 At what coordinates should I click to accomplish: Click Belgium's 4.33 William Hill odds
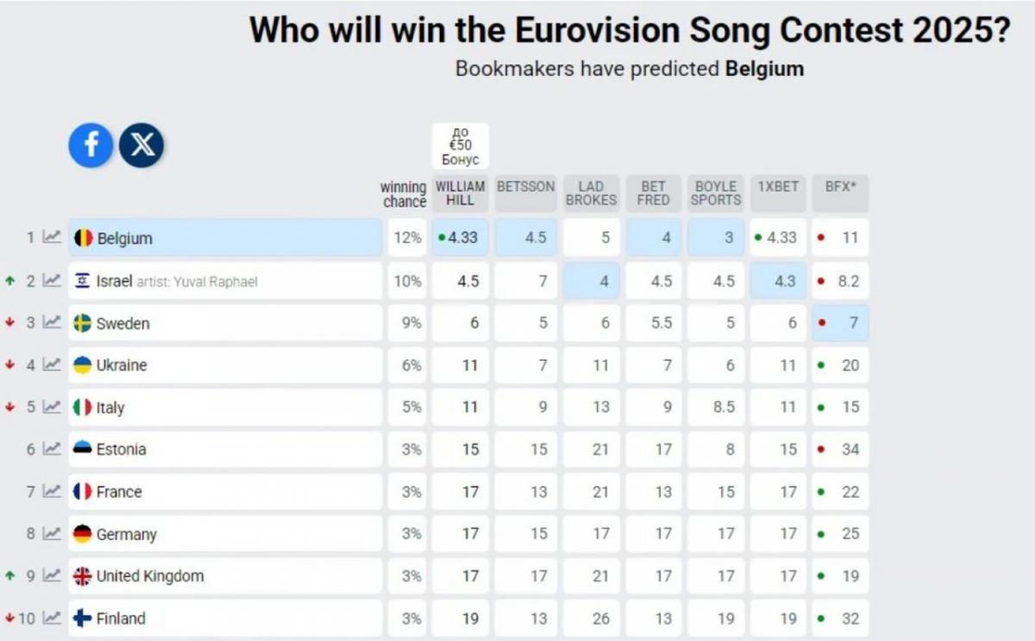pyautogui.click(x=461, y=237)
